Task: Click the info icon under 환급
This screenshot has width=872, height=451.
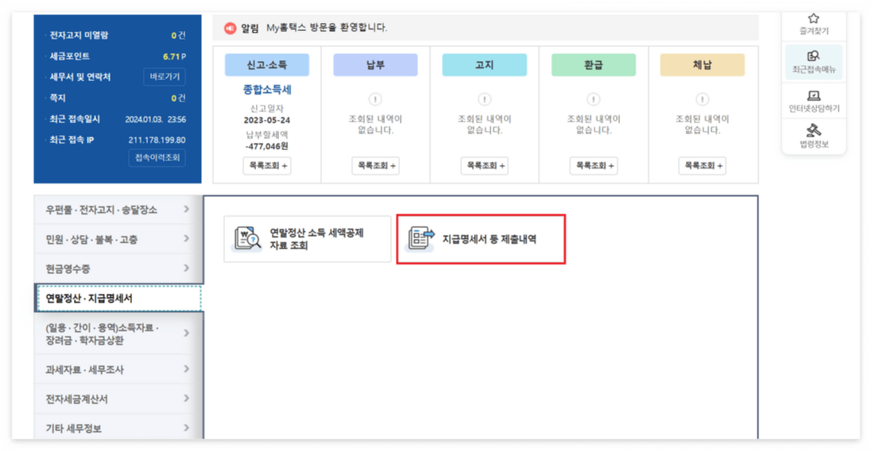Action: (593, 99)
